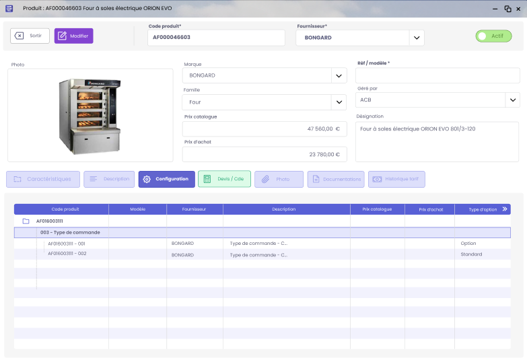Expand the Famille dropdown

pyautogui.click(x=339, y=102)
